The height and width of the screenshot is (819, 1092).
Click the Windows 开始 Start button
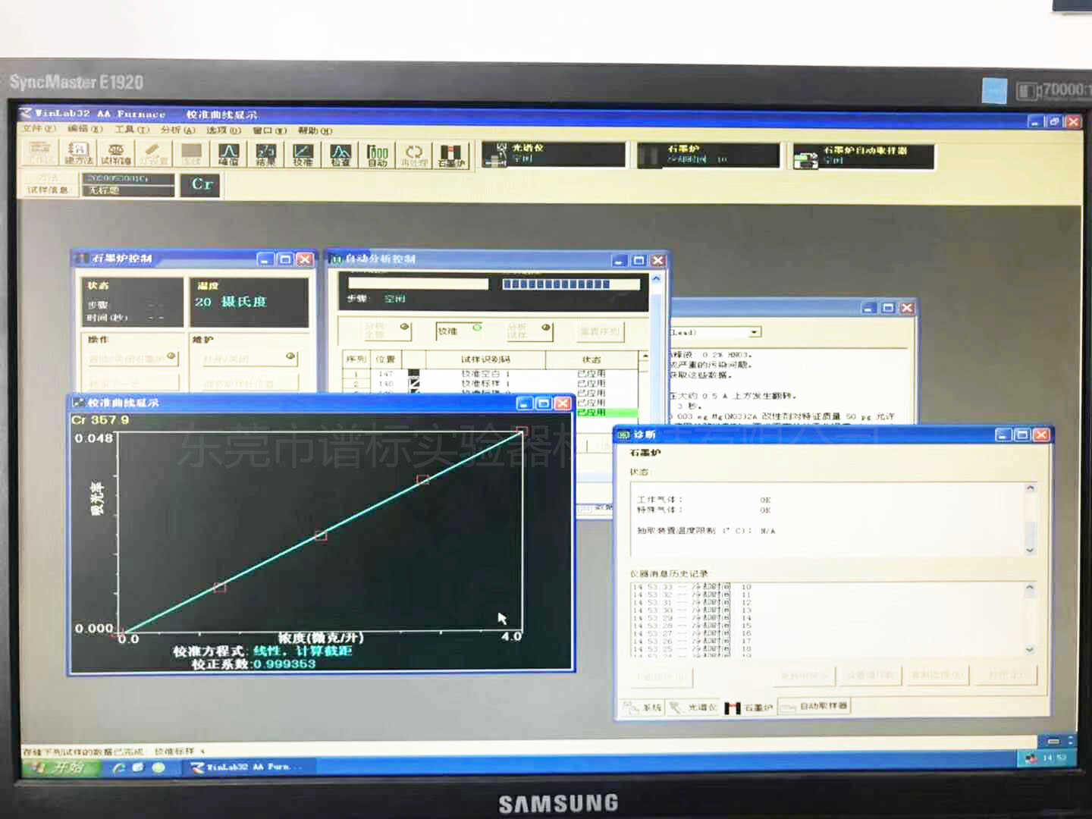click(x=59, y=767)
